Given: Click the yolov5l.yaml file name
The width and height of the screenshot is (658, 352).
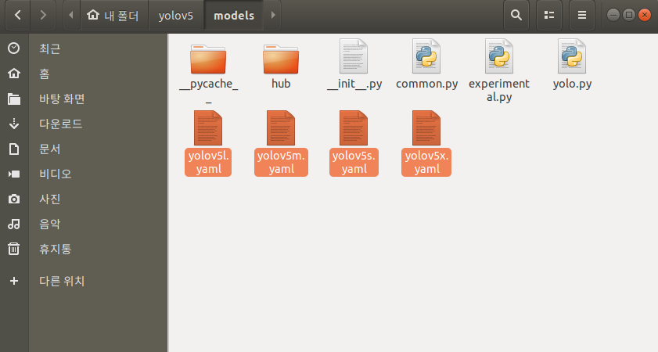Looking at the screenshot, I should pos(208,163).
